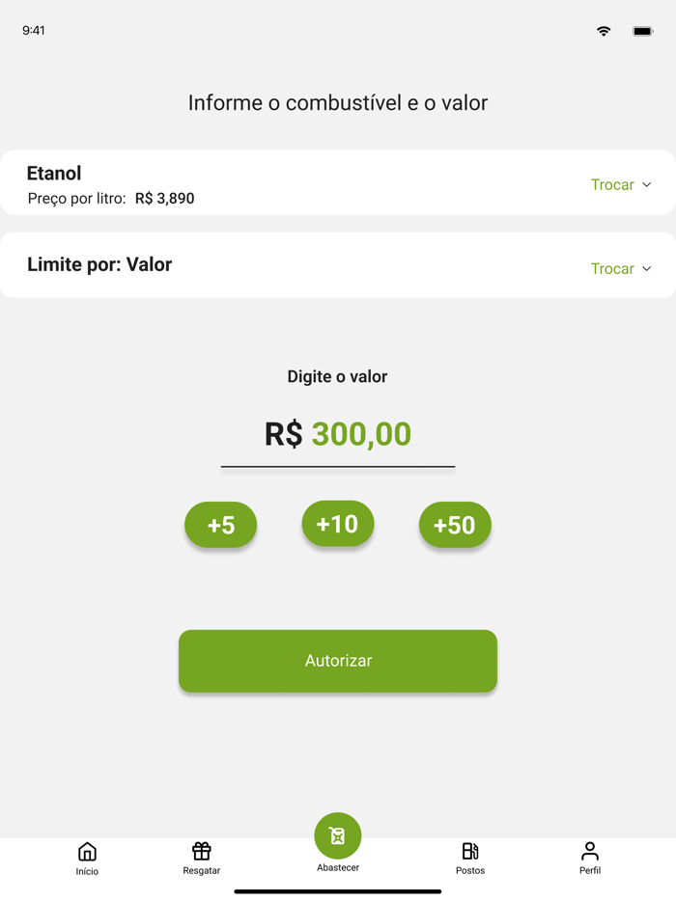Open the Trocar dropdown for Limite por Valor
676x901 pixels.
tap(622, 268)
